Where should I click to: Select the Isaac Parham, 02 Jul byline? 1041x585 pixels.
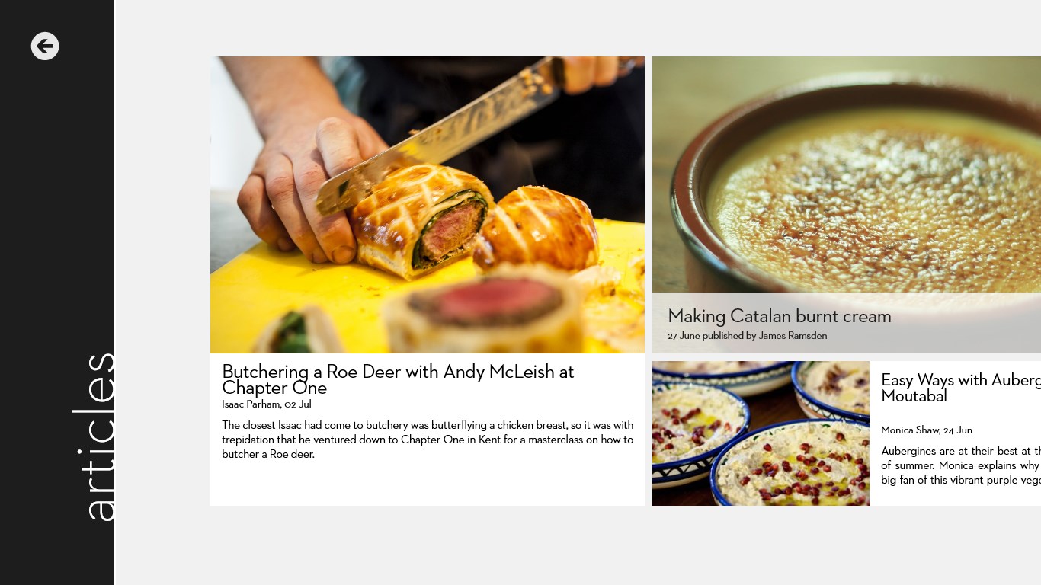coord(267,404)
